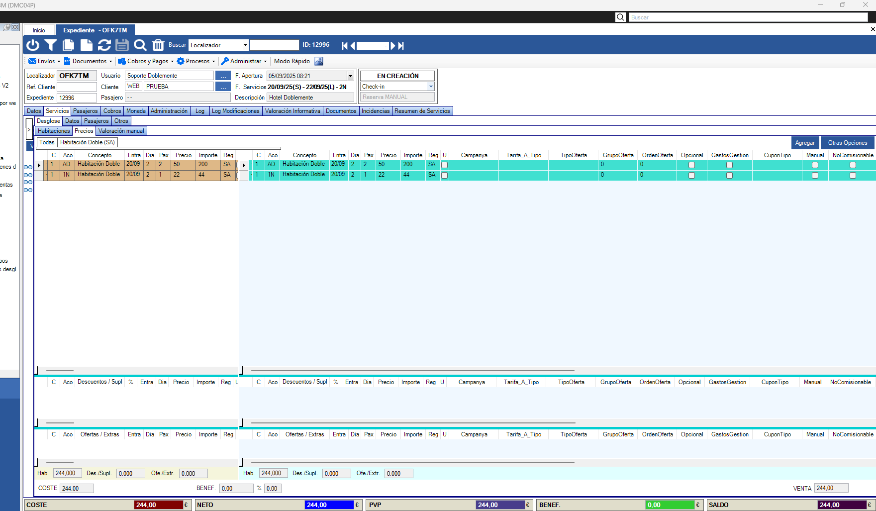The height and width of the screenshot is (511, 876).
Task: Select the Otros sub-tab
Action: pos(121,121)
